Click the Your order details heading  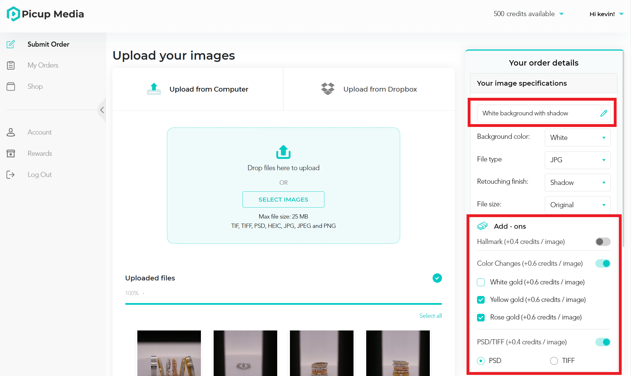tap(544, 63)
